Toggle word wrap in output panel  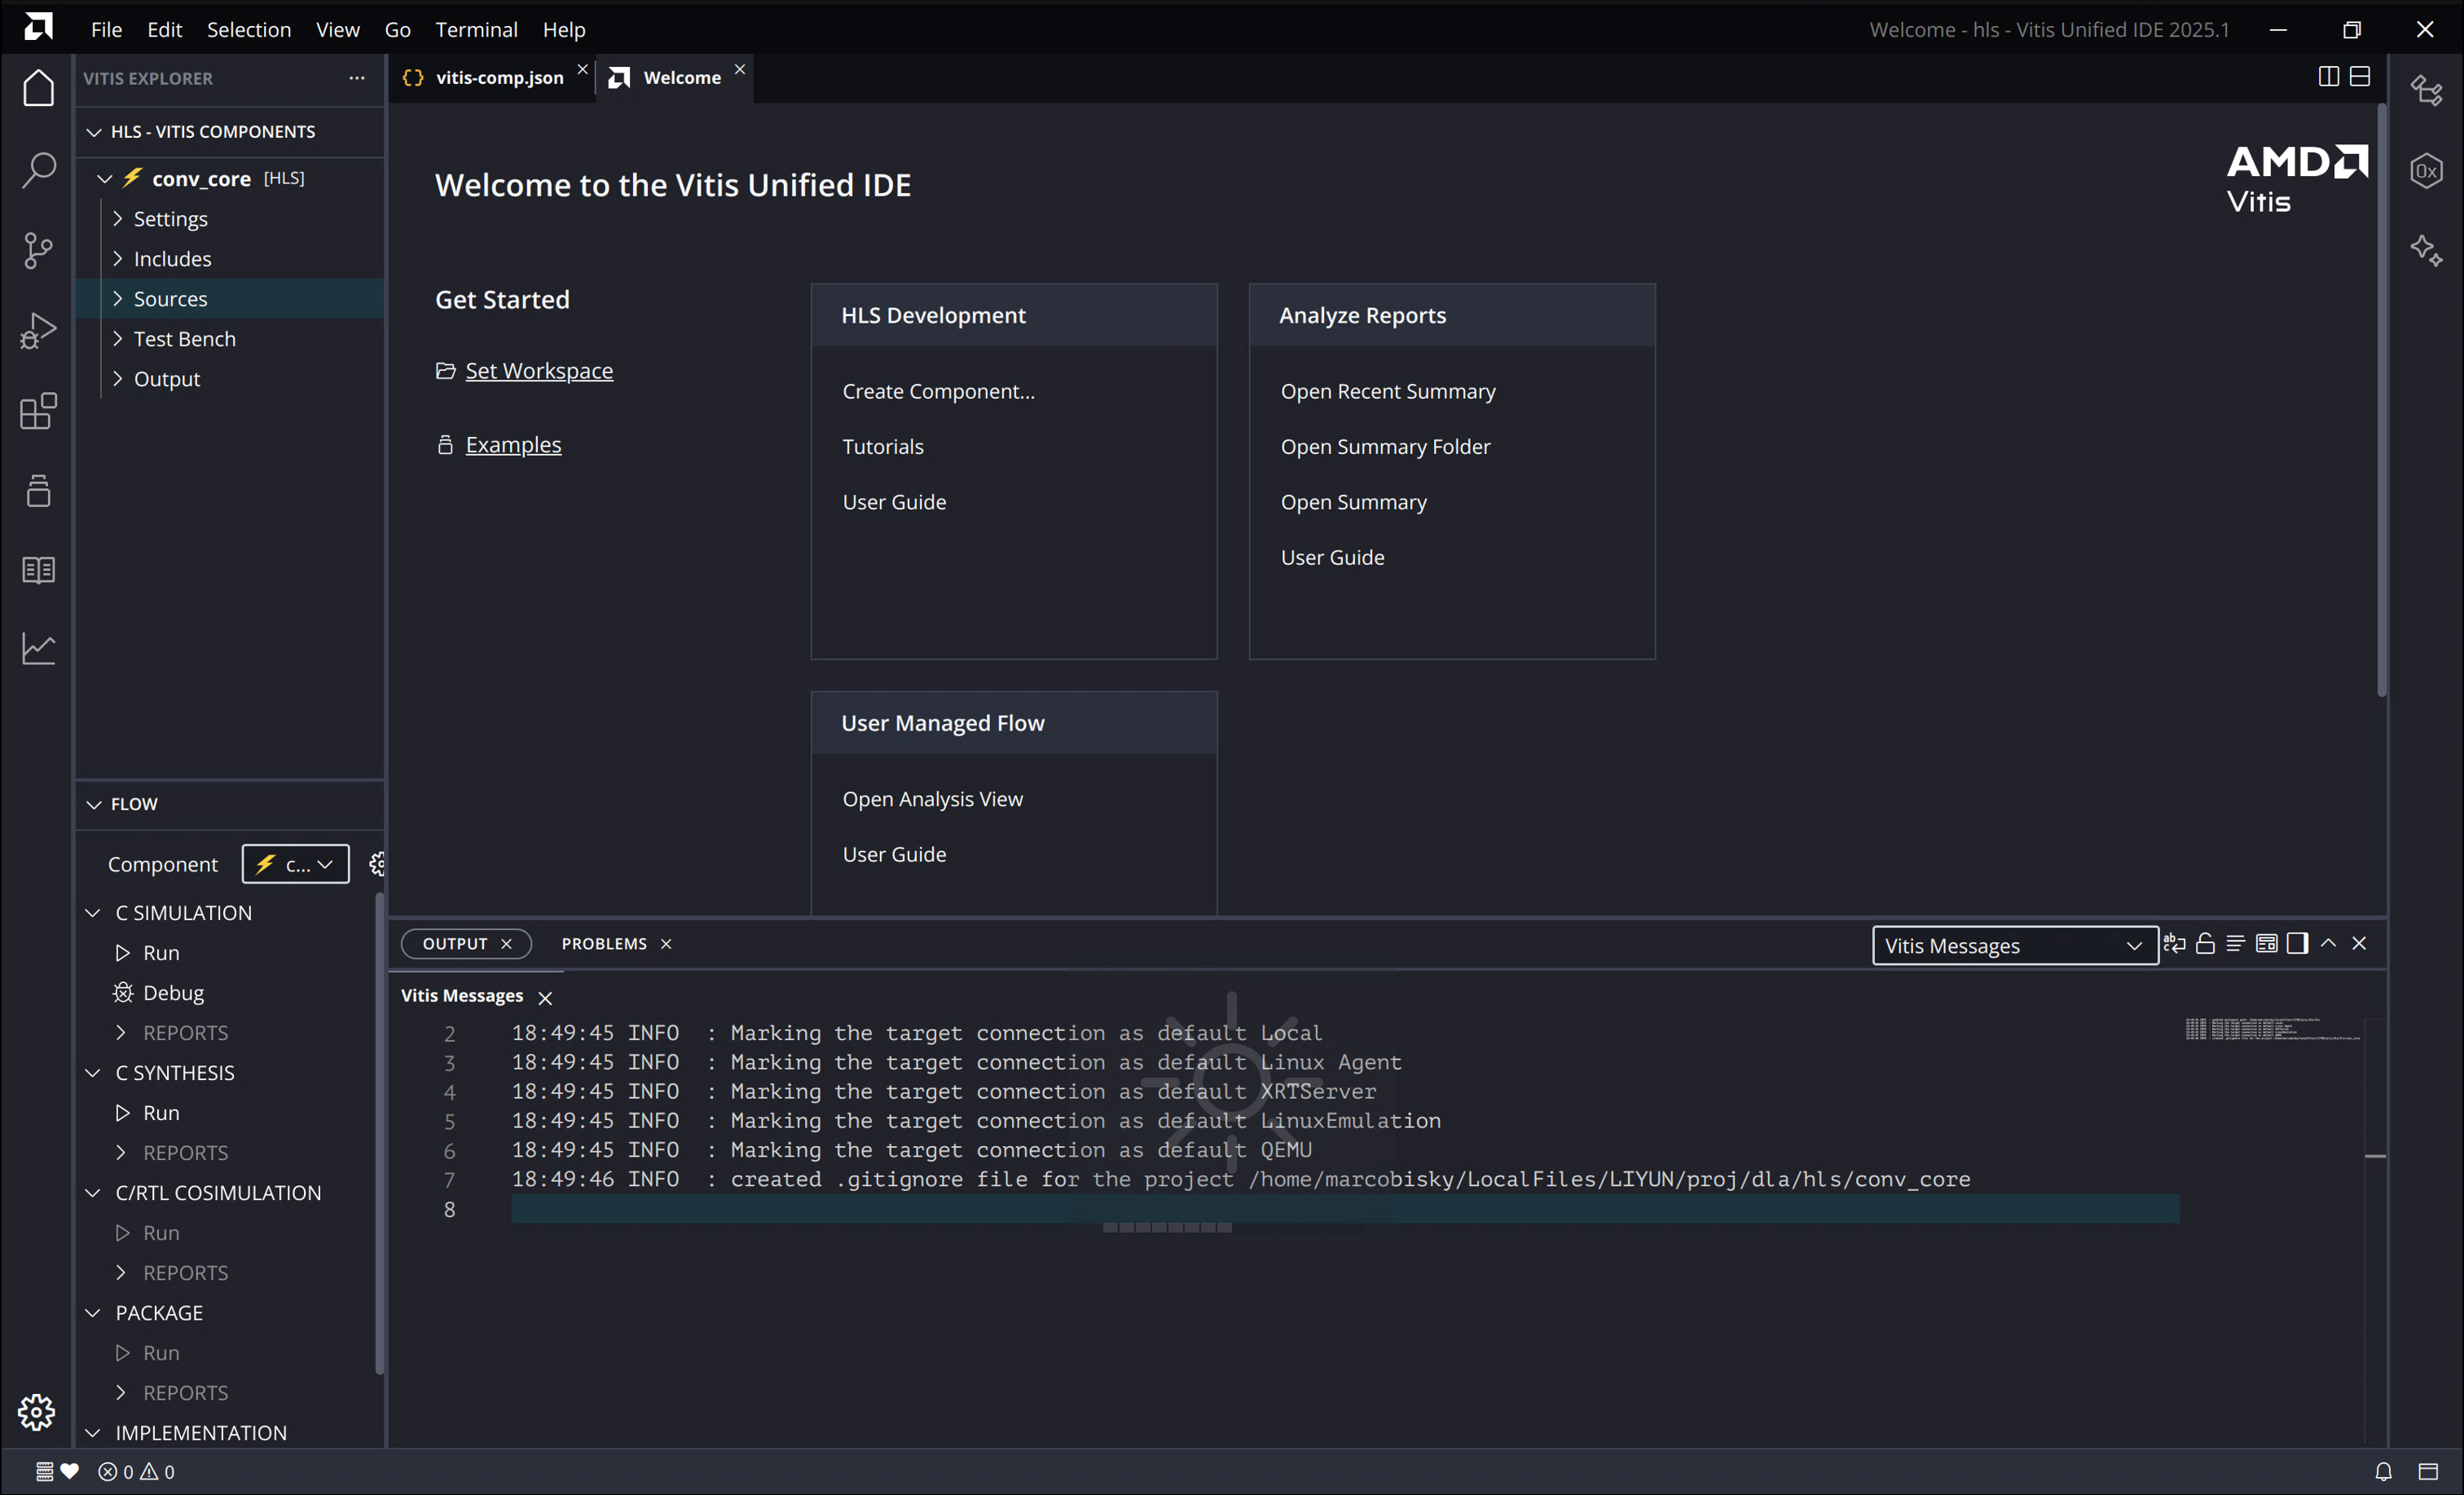(x=2174, y=944)
